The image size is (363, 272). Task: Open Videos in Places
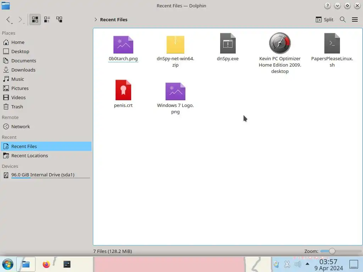click(x=46, y=98)
